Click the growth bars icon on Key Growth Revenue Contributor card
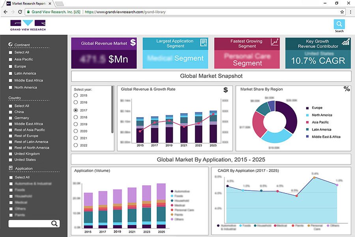The height and width of the screenshot is (237, 355). point(346,43)
